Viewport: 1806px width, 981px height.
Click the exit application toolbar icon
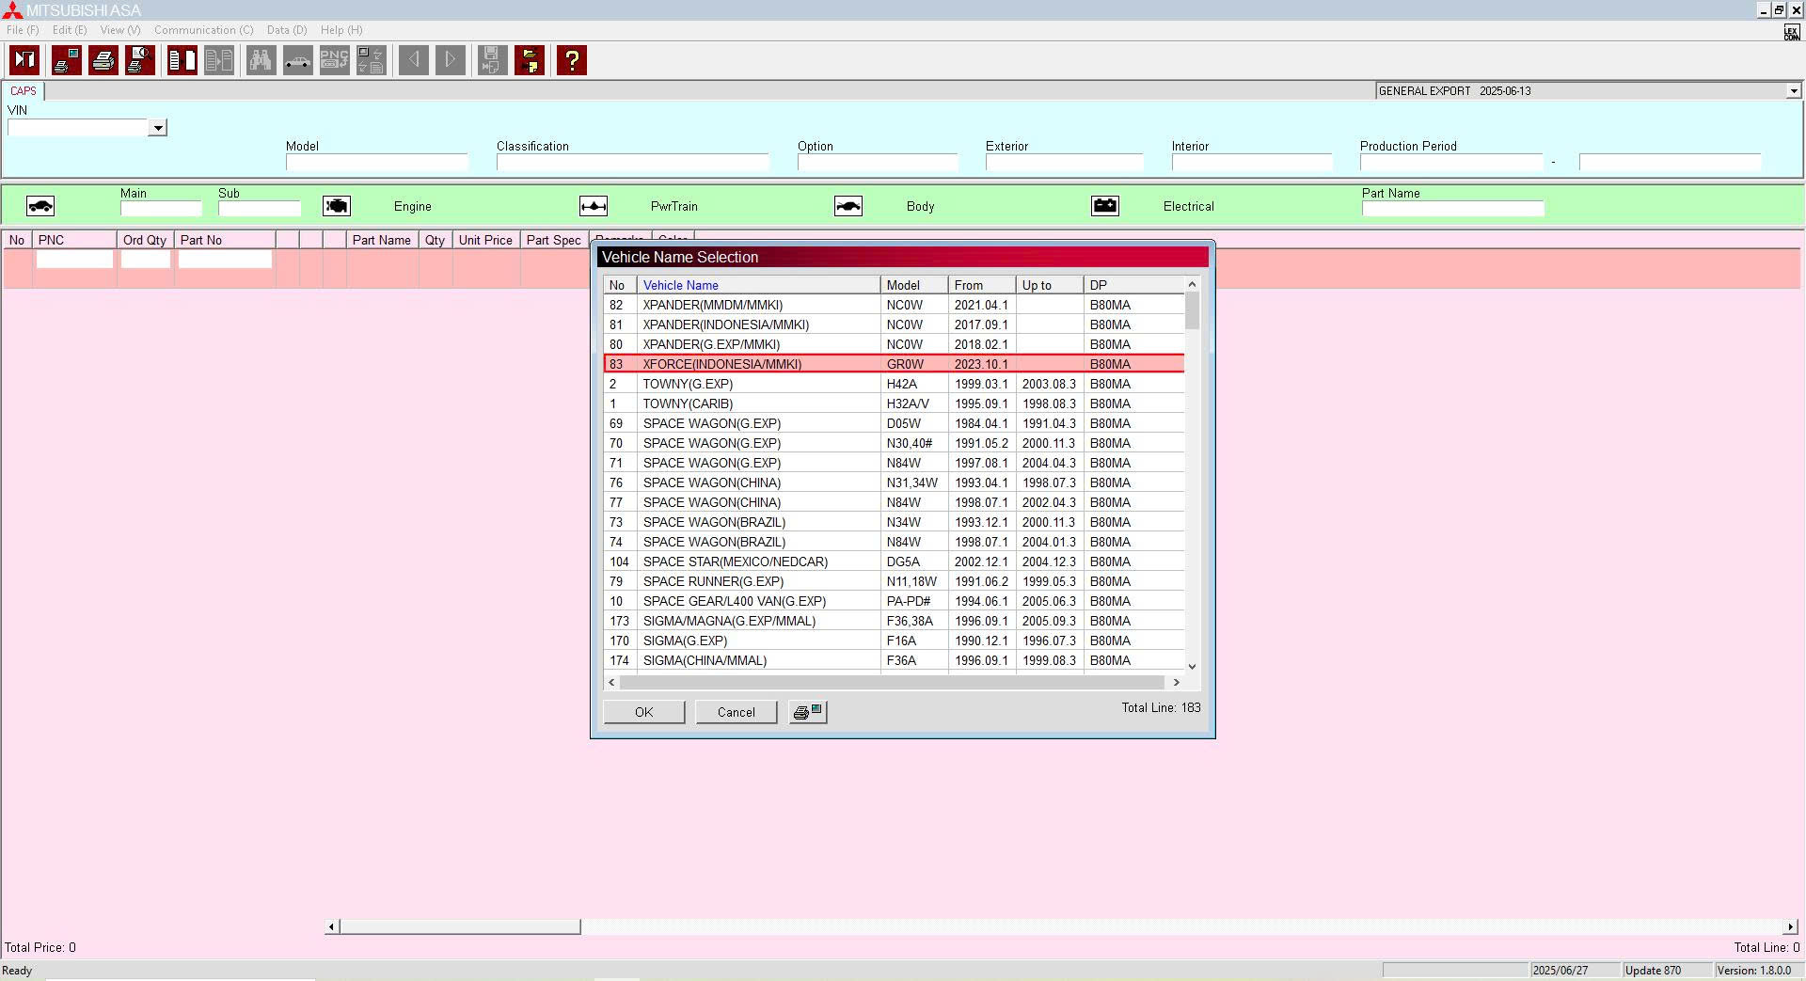[x=24, y=60]
